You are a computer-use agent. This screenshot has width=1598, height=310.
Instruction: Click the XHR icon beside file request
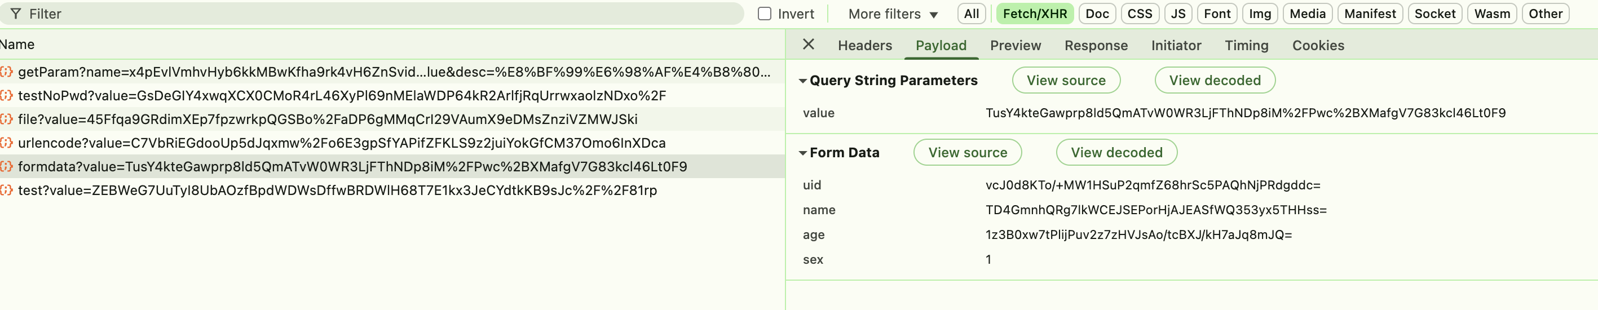(x=7, y=119)
